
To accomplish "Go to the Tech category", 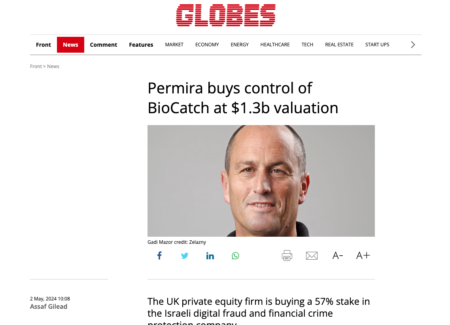I will pos(307,45).
